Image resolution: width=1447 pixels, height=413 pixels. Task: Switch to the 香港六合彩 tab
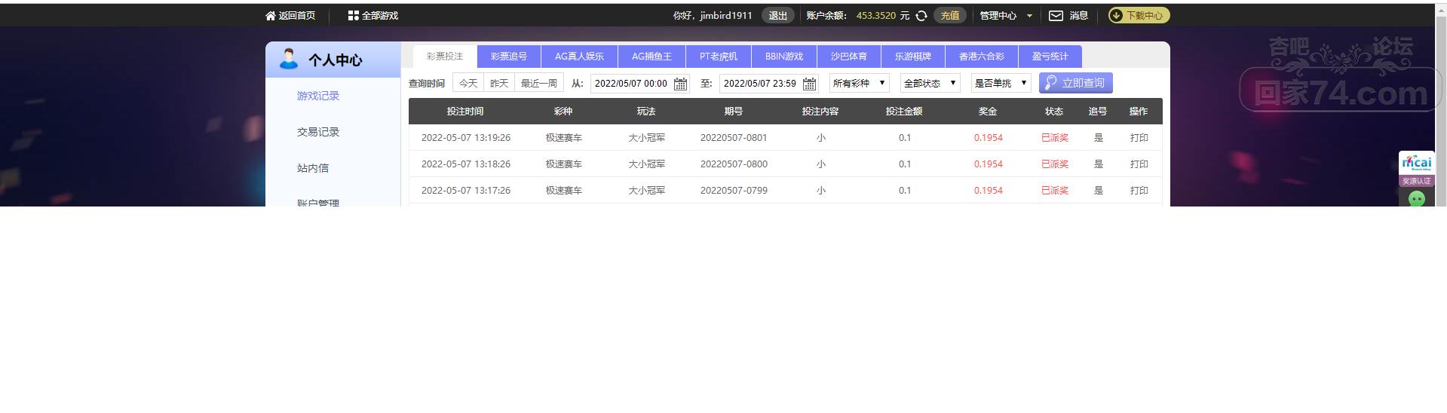point(982,57)
